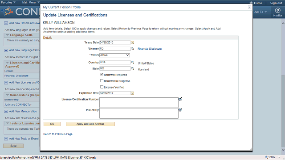
Task: Spell check License/Certification Number field
Action: [180, 99]
